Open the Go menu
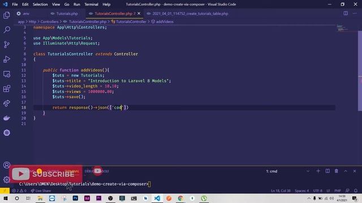The height and width of the screenshot is (203, 362). click(67, 5)
